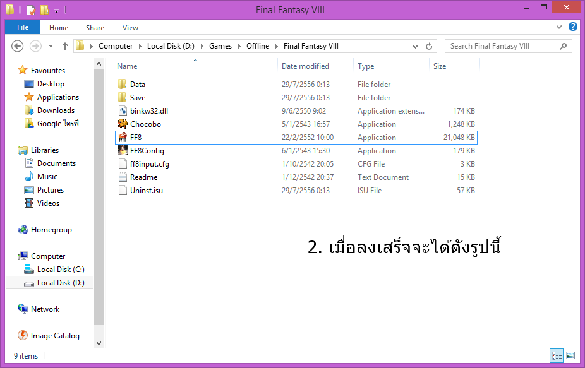Screen dimensions: 585x368
Task: Sort by Size column header
Action: coord(440,66)
